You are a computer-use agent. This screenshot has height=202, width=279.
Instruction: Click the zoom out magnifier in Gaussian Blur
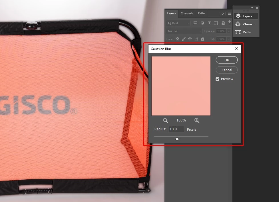165,120
